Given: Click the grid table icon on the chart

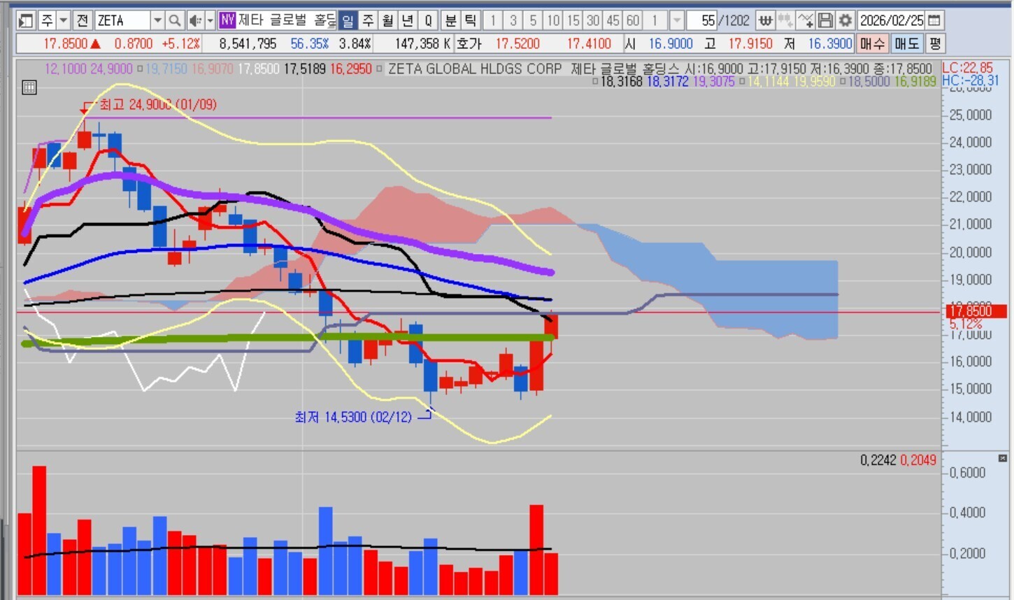Looking at the screenshot, I should [x=29, y=87].
